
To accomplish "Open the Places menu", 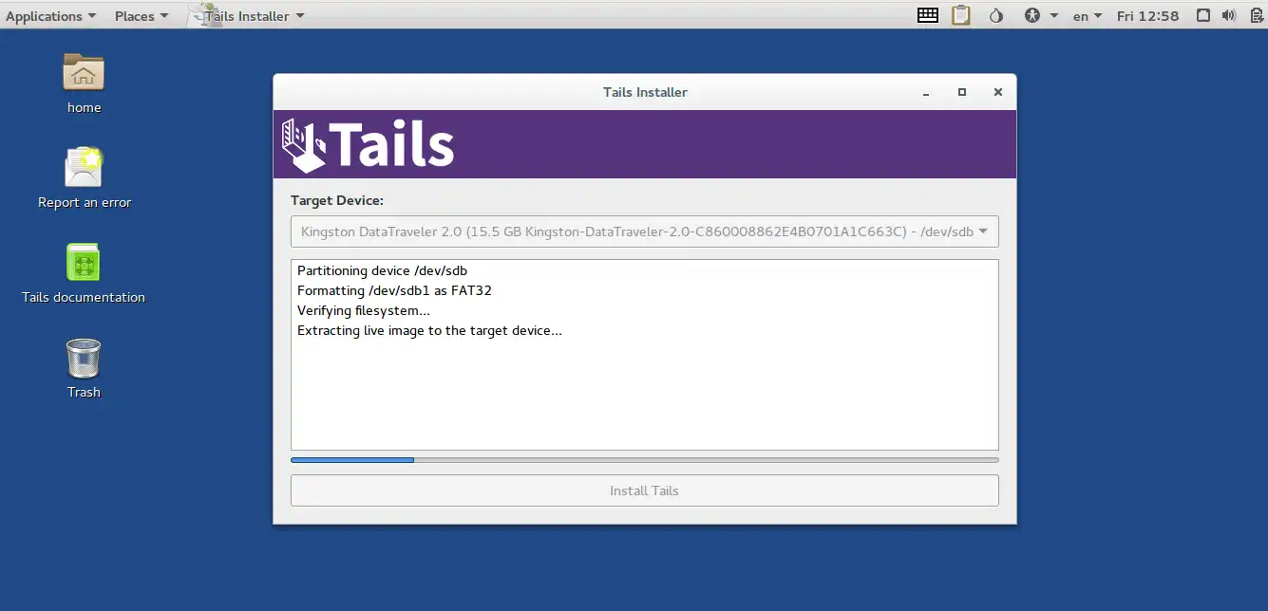I will pos(135,15).
